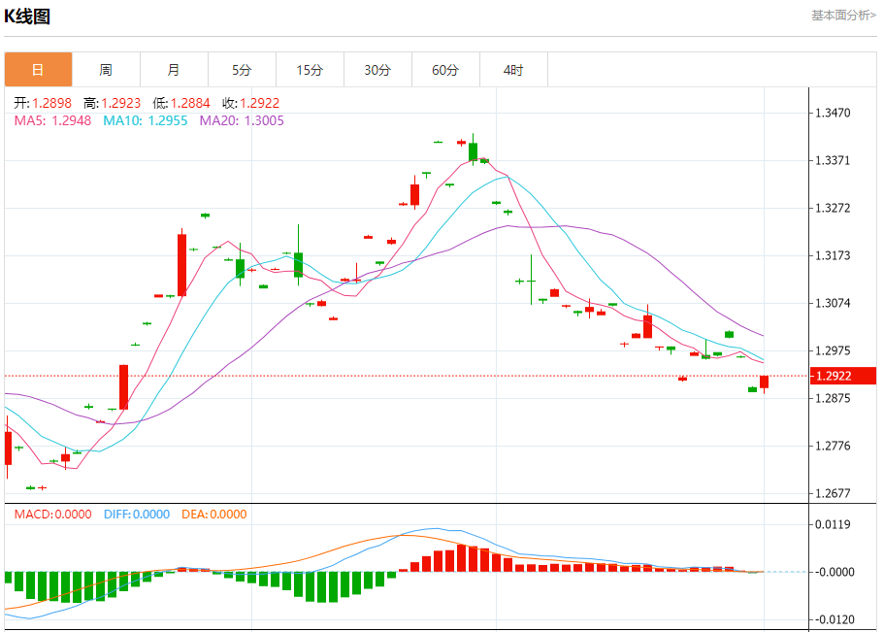Click the K线图 title heading
Viewport: 884px width, 632px height.
coord(27,17)
